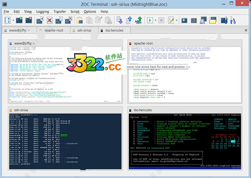Open the run script dropdown arrow

click(156, 21)
